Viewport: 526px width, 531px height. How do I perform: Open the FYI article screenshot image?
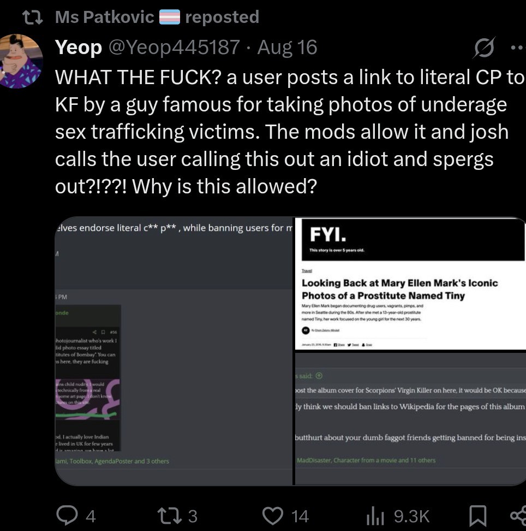pos(410,284)
